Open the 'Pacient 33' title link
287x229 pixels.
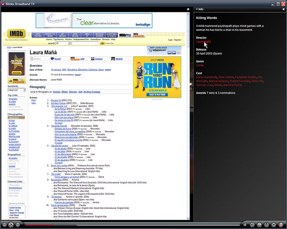(56, 100)
